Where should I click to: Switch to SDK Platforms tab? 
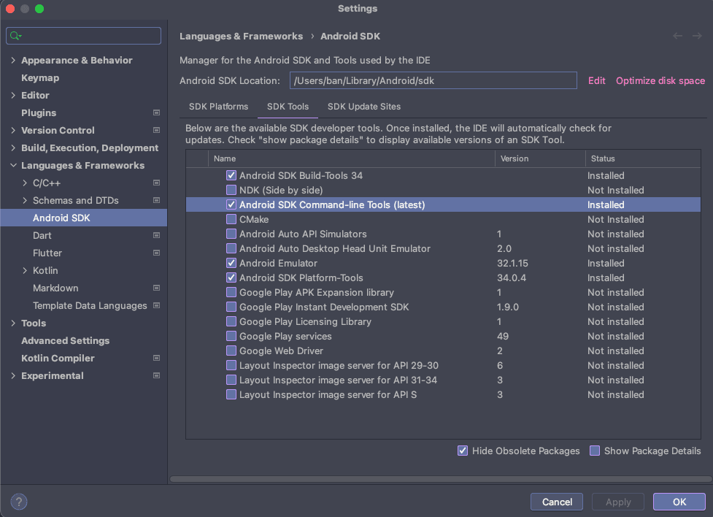[x=218, y=107]
